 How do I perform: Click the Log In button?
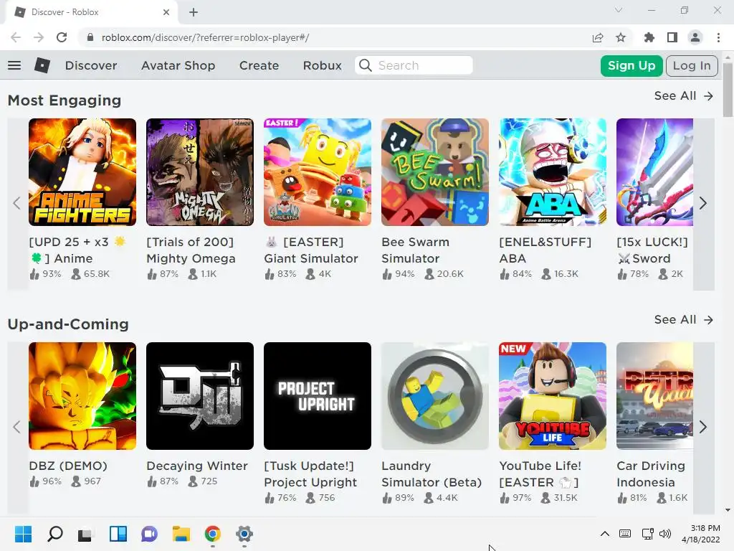tap(692, 65)
